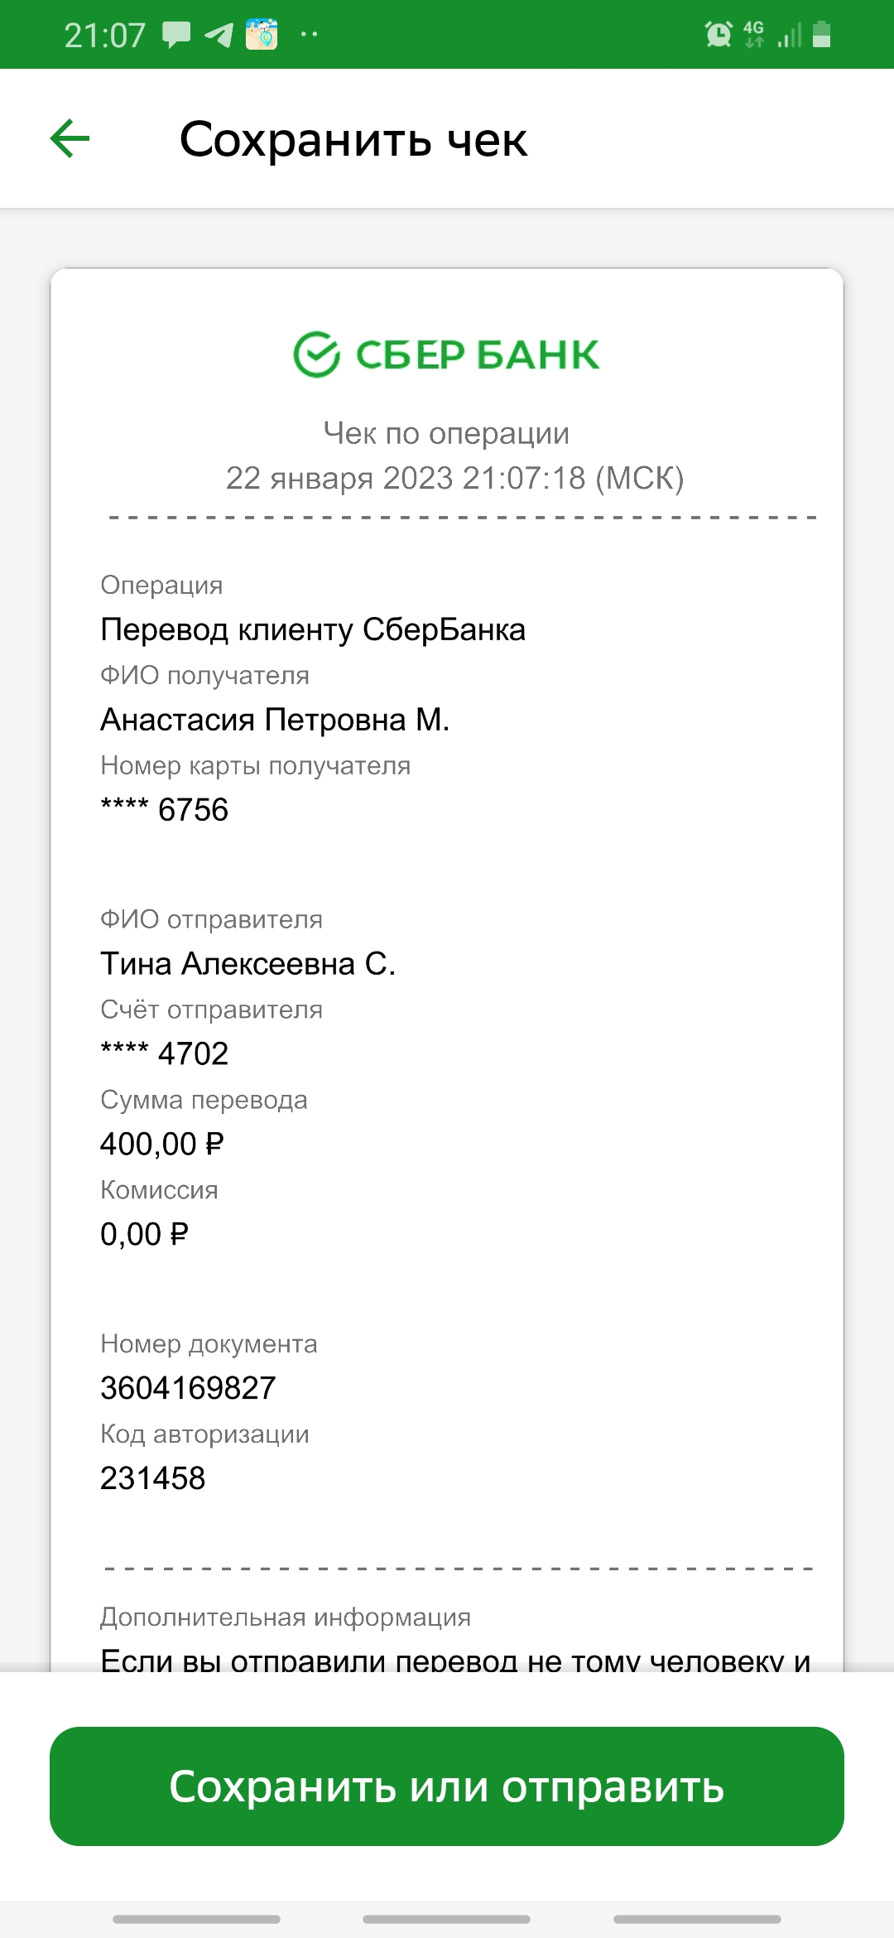
Task: Tap the recipient name Анастасия Петровна М.
Action: pos(275,720)
